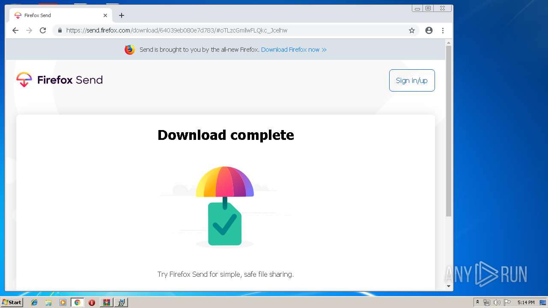548x308 pixels.
Task: Bookmark this page with the star icon
Action: pos(412,30)
